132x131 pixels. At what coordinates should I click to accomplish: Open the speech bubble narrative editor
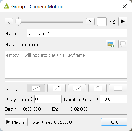point(123,44)
